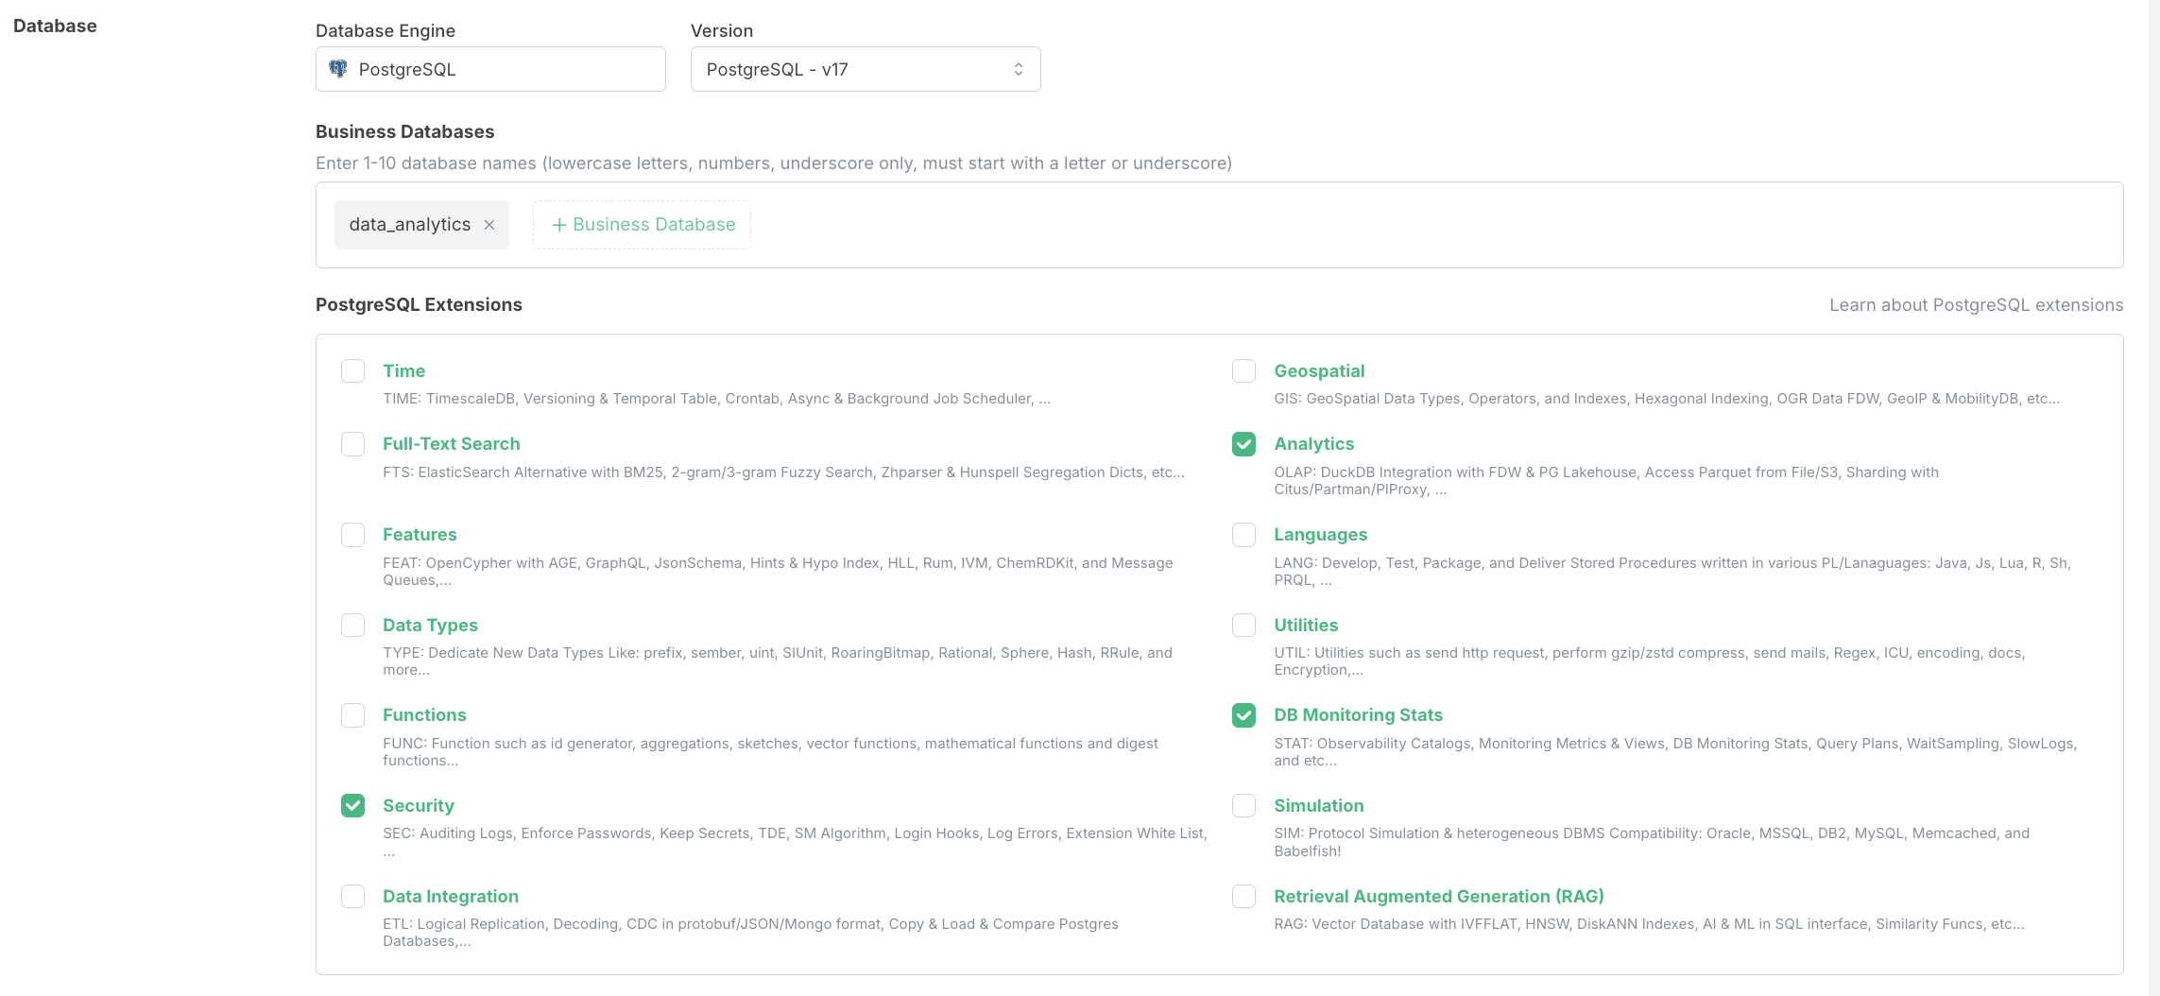Image resolution: width=2160 pixels, height=996 pixels.
Task: Open the Utilities extension link
Action: [1306, 626]
